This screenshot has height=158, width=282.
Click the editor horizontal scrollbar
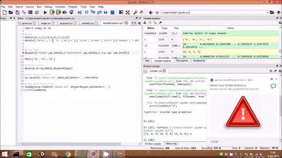point(70,144)
